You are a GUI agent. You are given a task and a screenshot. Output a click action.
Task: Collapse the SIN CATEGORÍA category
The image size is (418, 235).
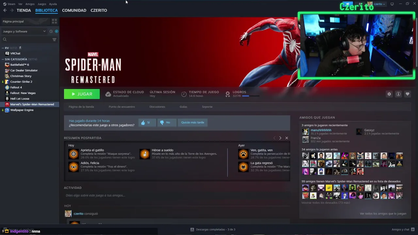3,59
